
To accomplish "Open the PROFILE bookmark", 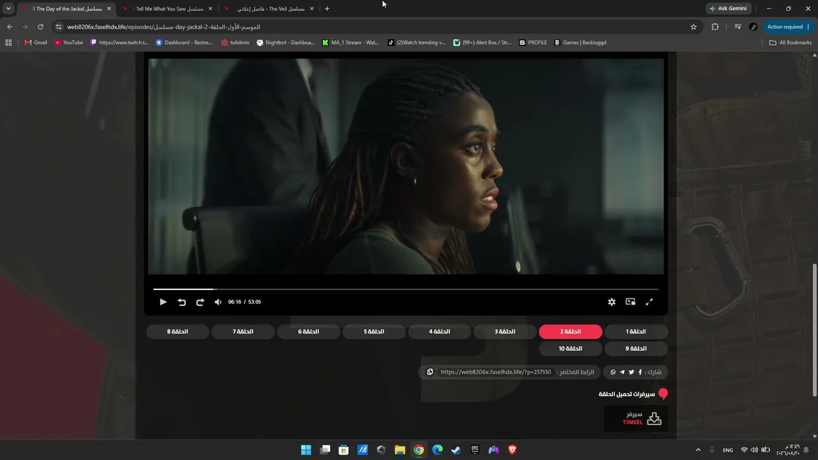I will [x=533, y=43].
